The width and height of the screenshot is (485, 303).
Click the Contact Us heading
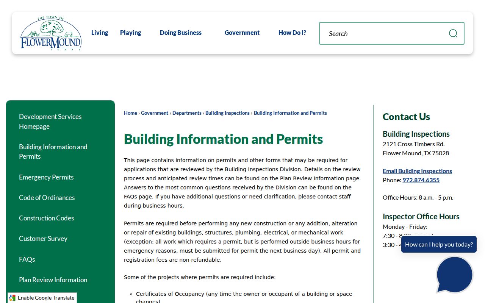[x=406, y=117]
